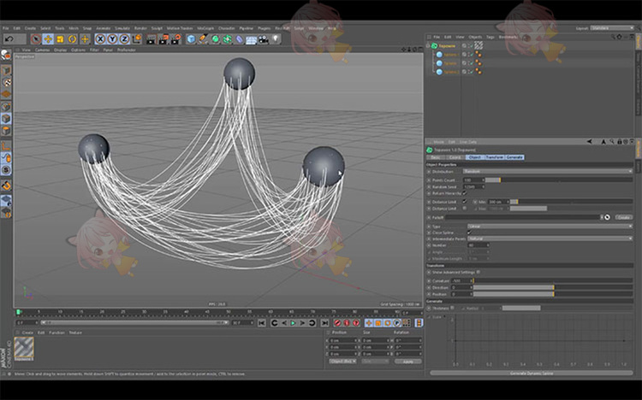Switch to the Transform tab

point(495,157)
